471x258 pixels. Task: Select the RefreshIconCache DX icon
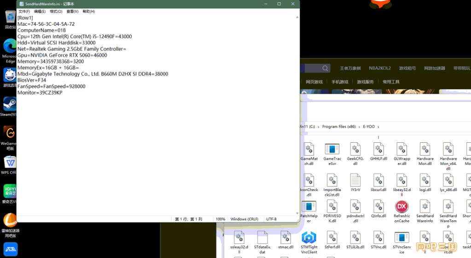401,212
